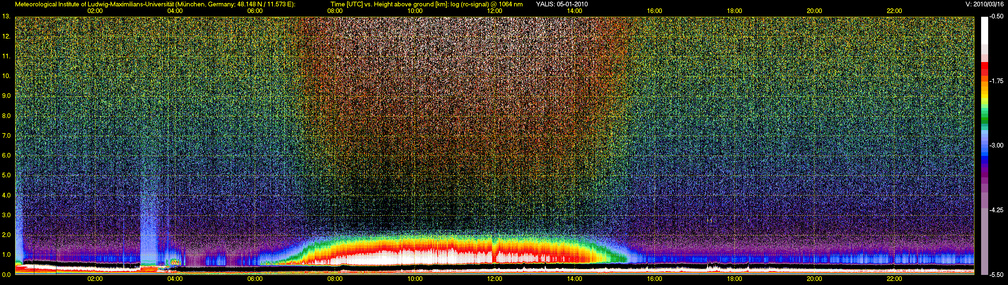The width and height of the screenshot is (1008, 285).
Task: Click the '04:00' label on the bottom time axis
Action: (175, 279)
